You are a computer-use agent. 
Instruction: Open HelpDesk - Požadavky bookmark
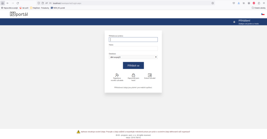(x=39, y=8)
